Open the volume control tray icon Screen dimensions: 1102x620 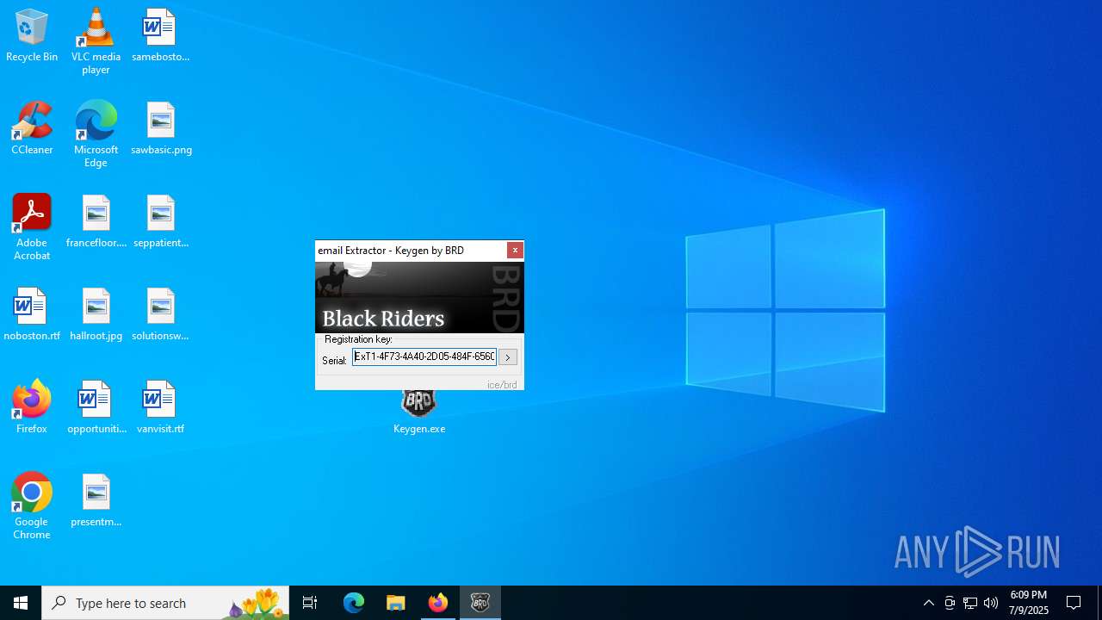coord(991,603)
